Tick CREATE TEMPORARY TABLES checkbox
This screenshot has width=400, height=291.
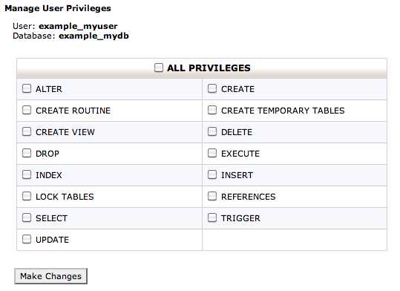point(212,110)
